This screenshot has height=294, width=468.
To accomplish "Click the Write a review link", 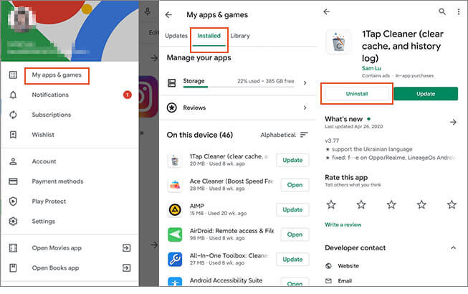I will click(x=343, y=225).
